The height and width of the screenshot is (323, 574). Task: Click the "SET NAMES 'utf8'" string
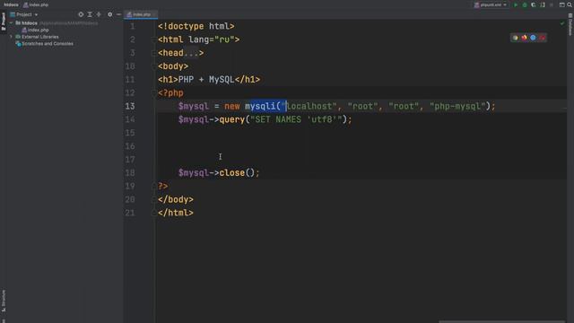click(296, 119)
